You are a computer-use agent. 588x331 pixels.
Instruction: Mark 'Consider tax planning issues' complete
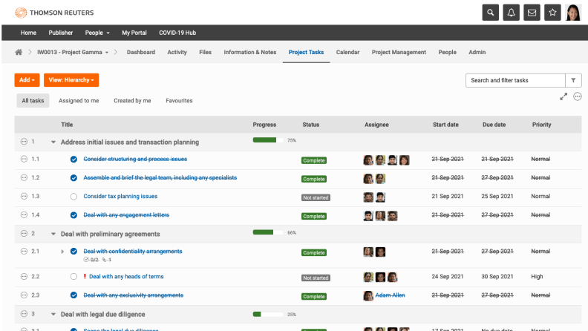click(x=73, y=197)
